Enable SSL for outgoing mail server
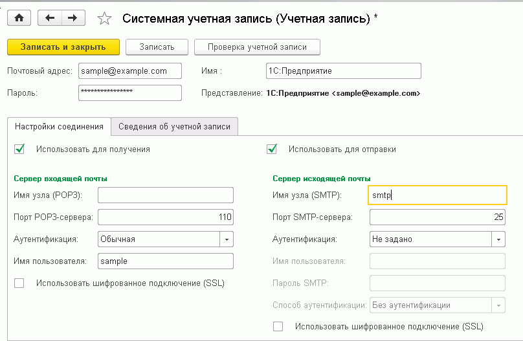 click(x=278, y=327)
